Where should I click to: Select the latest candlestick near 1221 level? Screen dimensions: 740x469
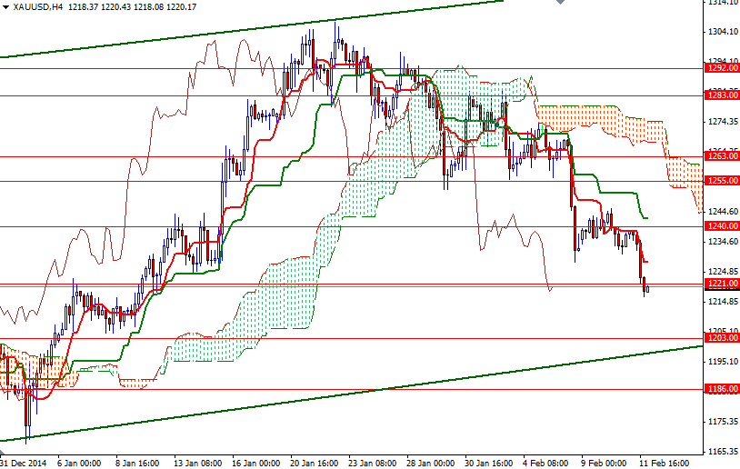646,289
